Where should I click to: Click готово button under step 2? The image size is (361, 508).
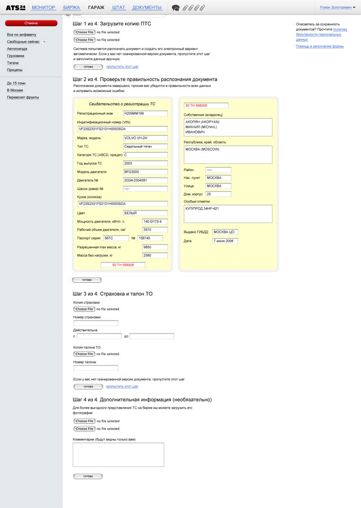pos(87,280)
